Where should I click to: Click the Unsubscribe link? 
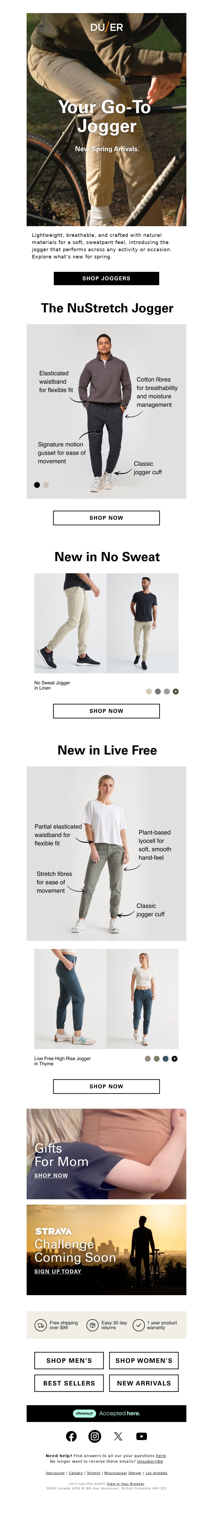150,1461
